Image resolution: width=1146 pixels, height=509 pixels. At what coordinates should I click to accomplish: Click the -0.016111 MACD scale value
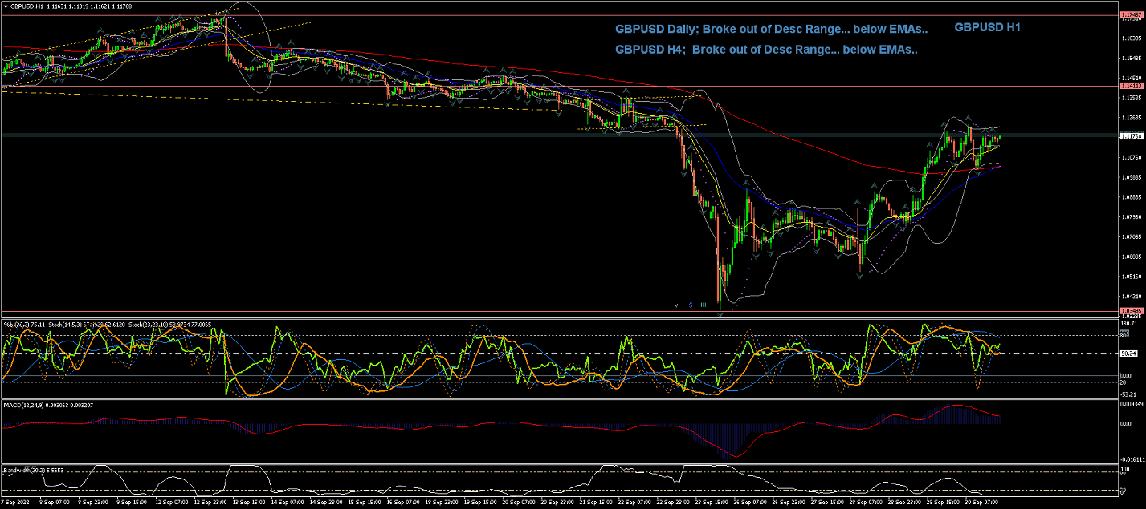(1132, 459)
